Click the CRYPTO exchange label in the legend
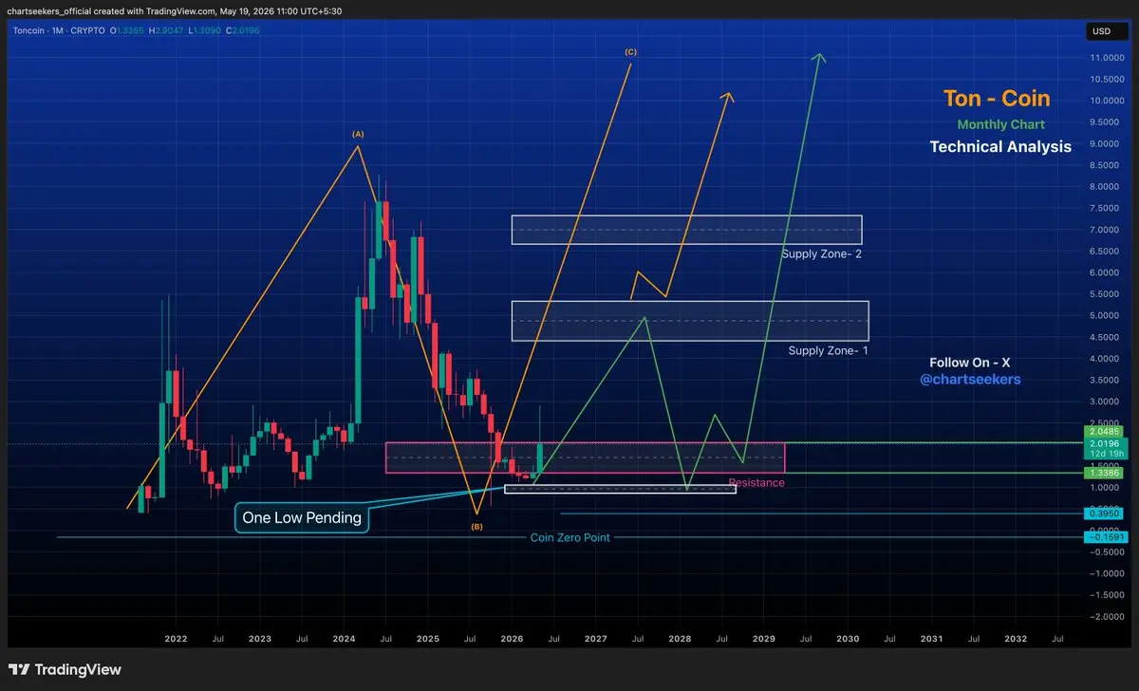Screen dimensions: 1139x691 (89, 30)
